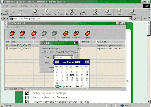This screenshot has width=151, height=107.
Task: Toggle the Optimizing modem settings checkbox
Action: 27,93
